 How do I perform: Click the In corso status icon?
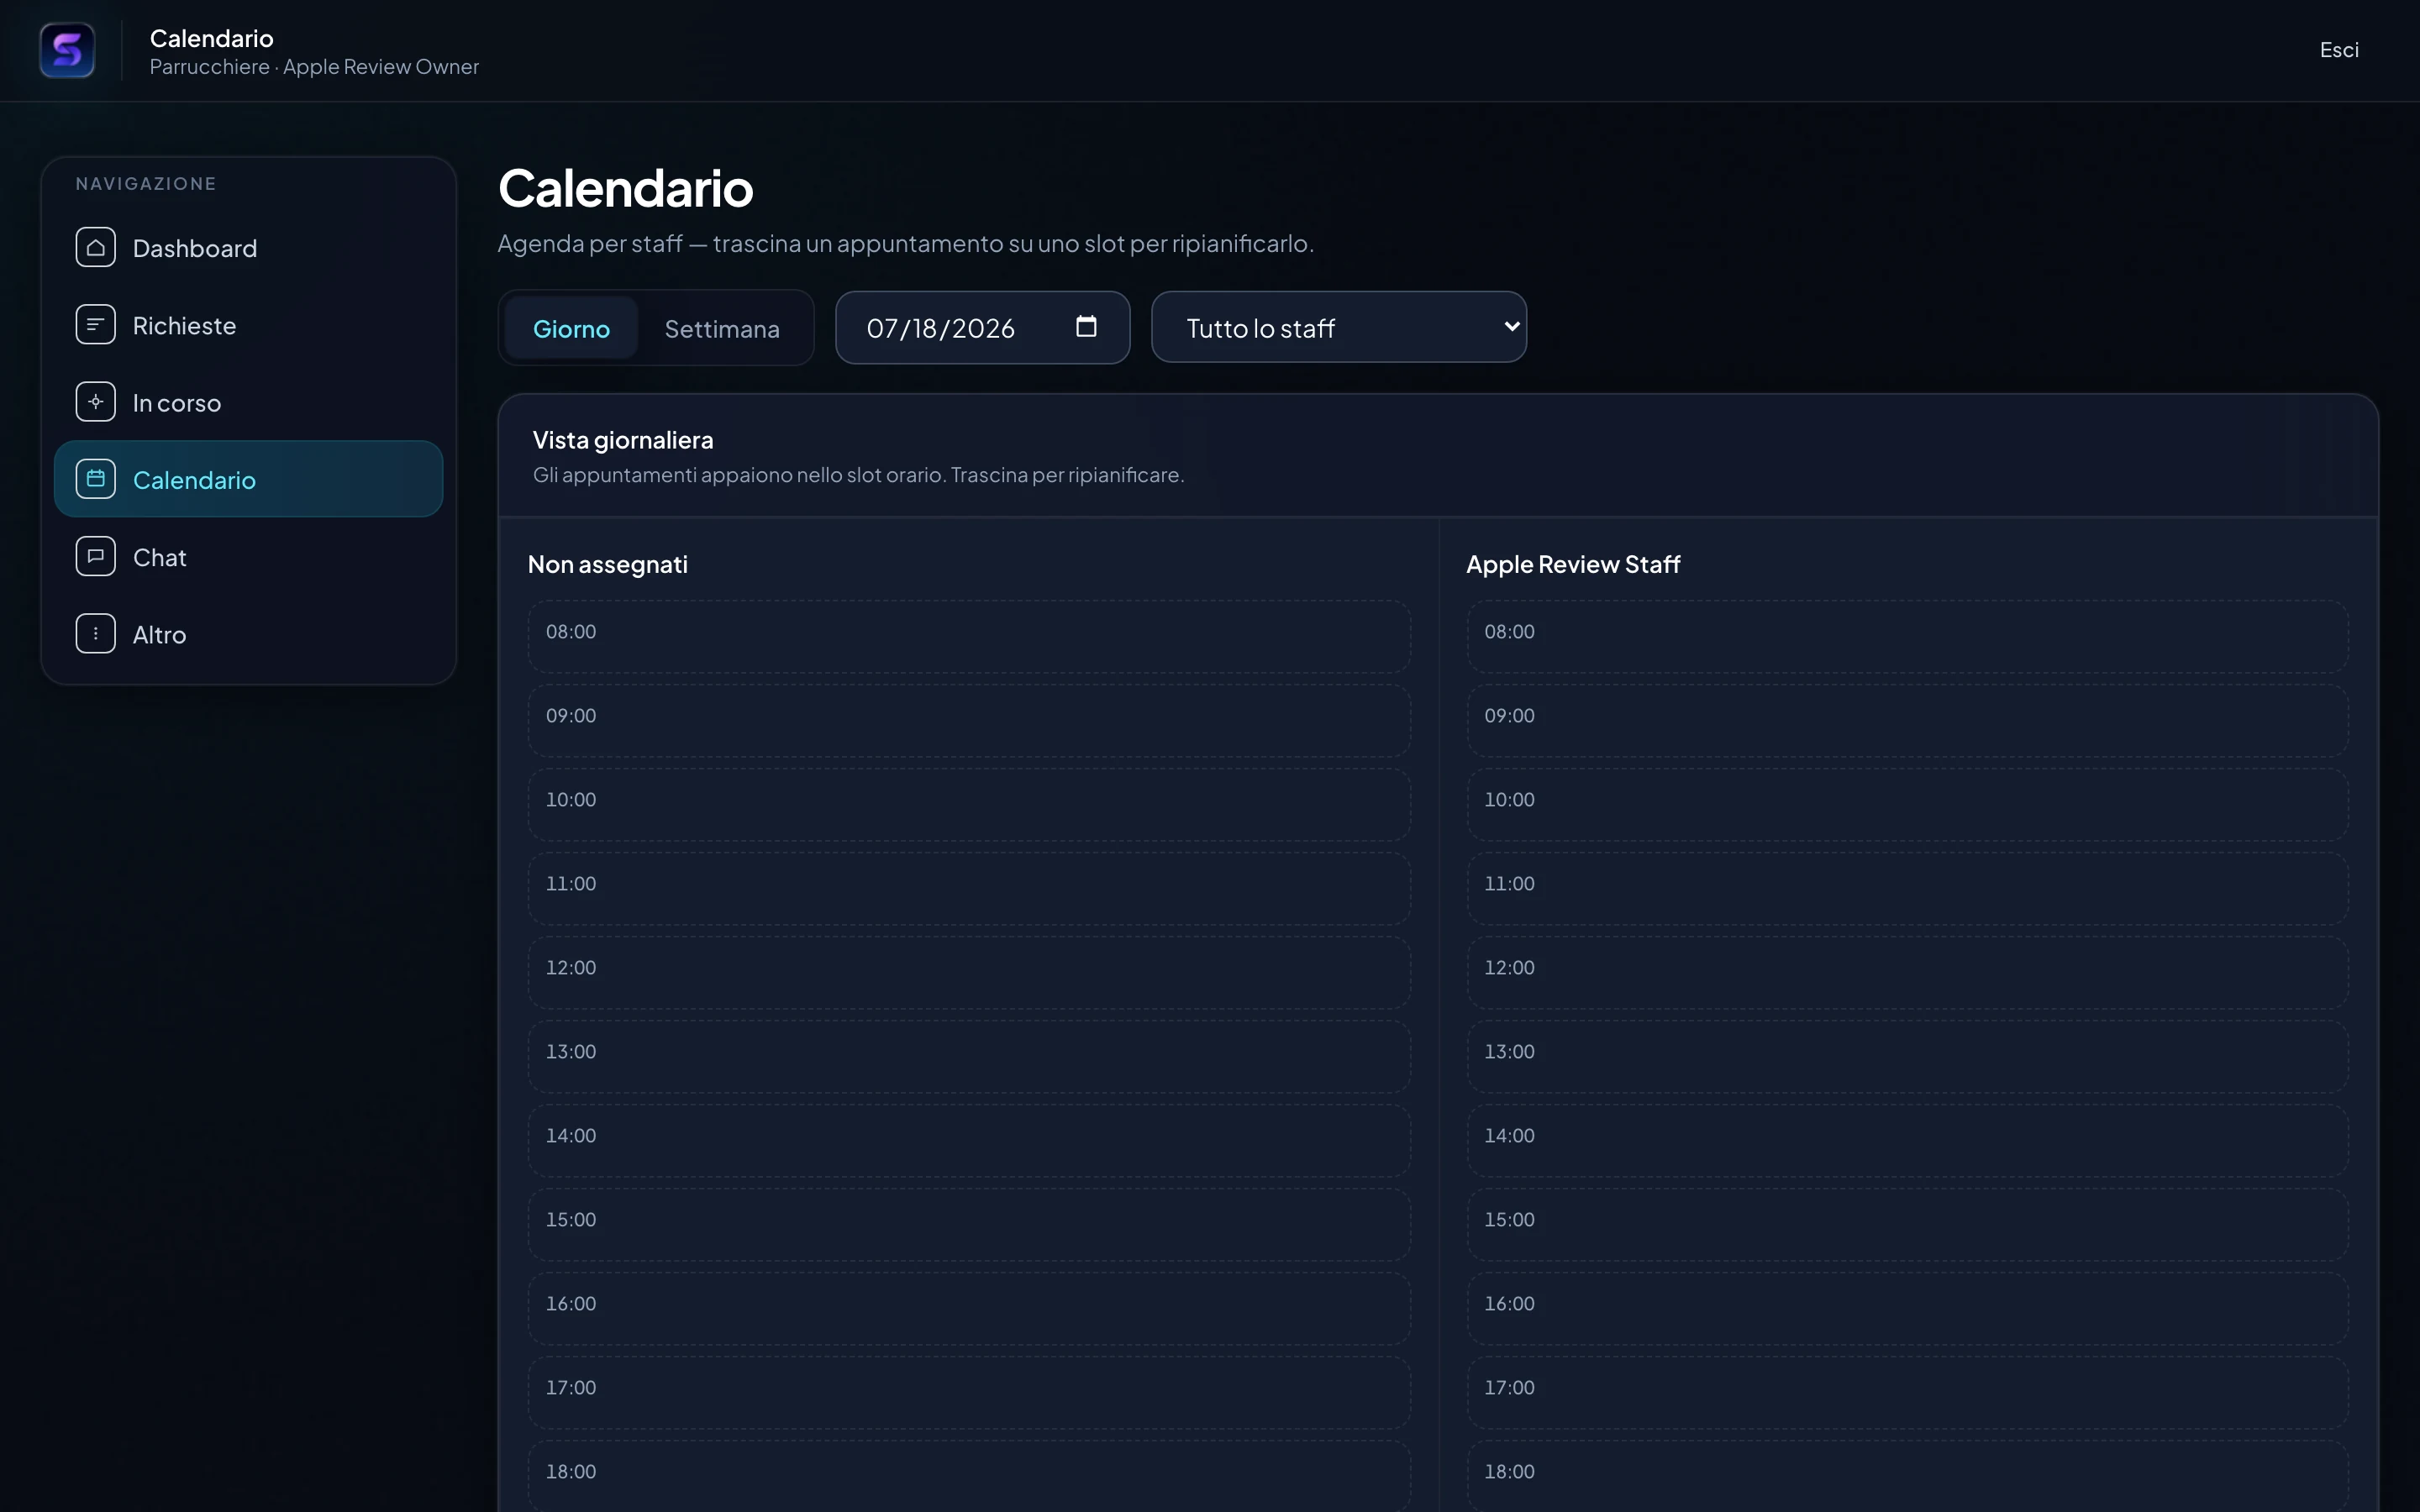[x=96, y=402]
